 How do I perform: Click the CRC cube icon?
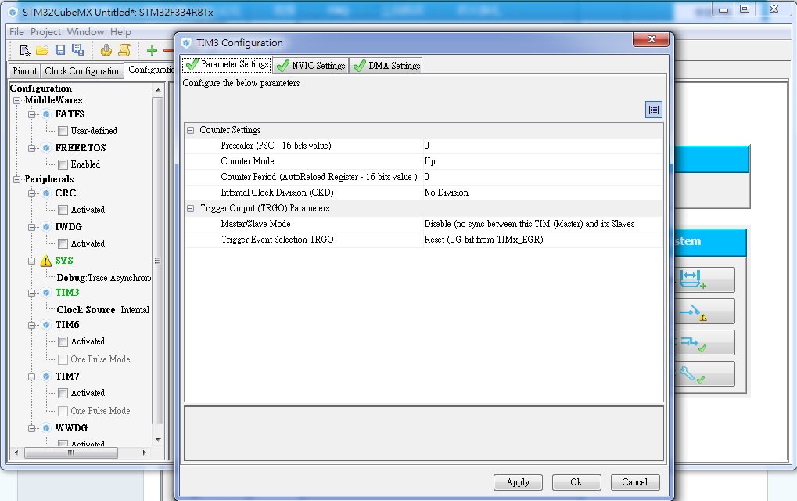46,193
